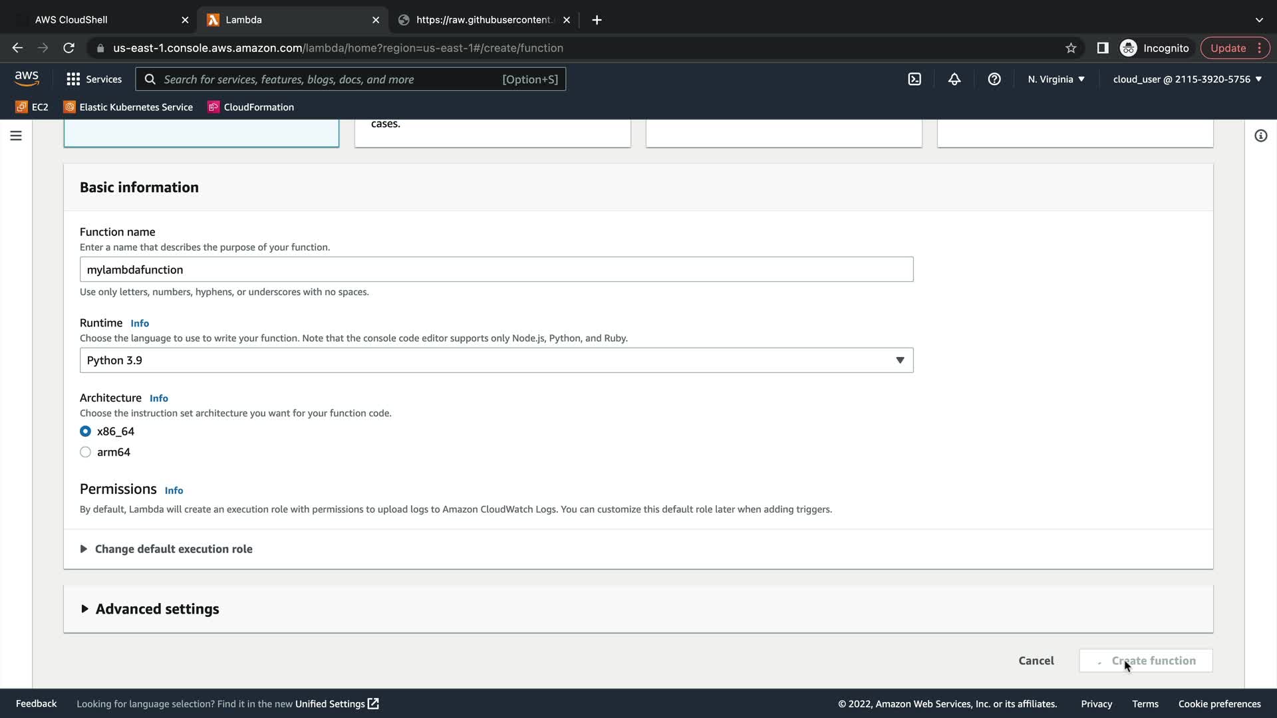1277x718 pixels.
Task: Select the x86_64 architecture radio button
Action: click(x=86, y=431)
